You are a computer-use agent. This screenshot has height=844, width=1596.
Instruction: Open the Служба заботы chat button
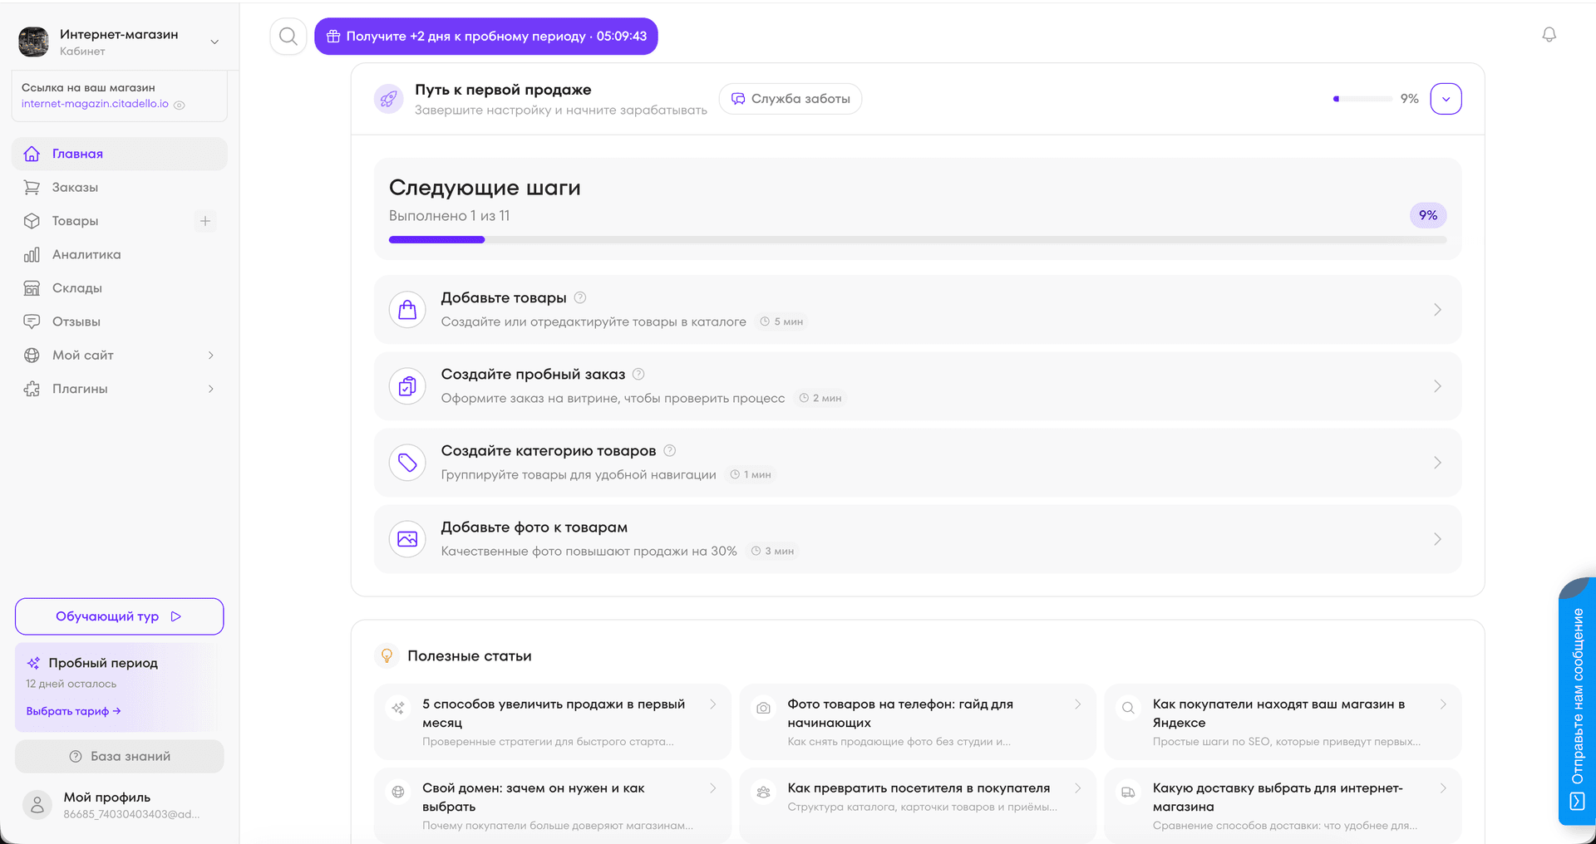pyautogui.click(x=790, y=99)
